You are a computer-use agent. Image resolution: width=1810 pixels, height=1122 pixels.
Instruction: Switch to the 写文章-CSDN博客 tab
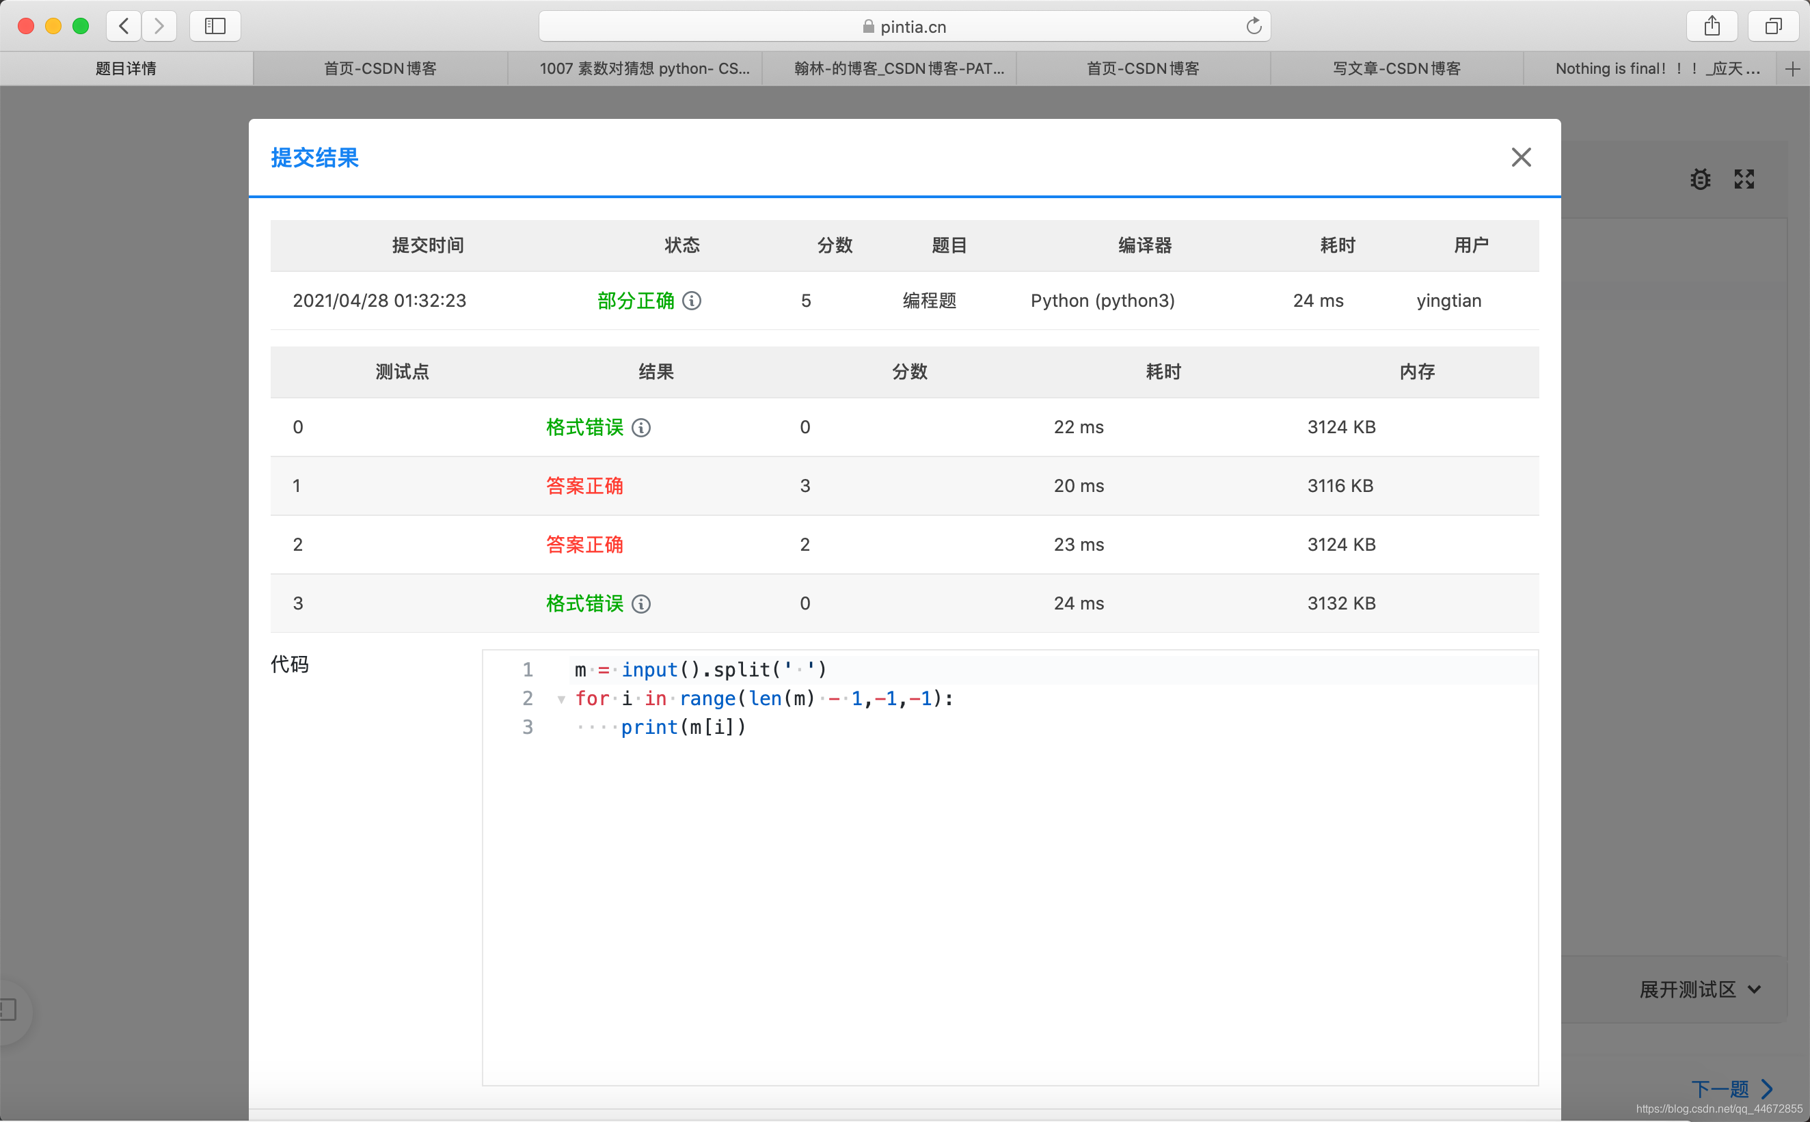(x=1396, y=69)
